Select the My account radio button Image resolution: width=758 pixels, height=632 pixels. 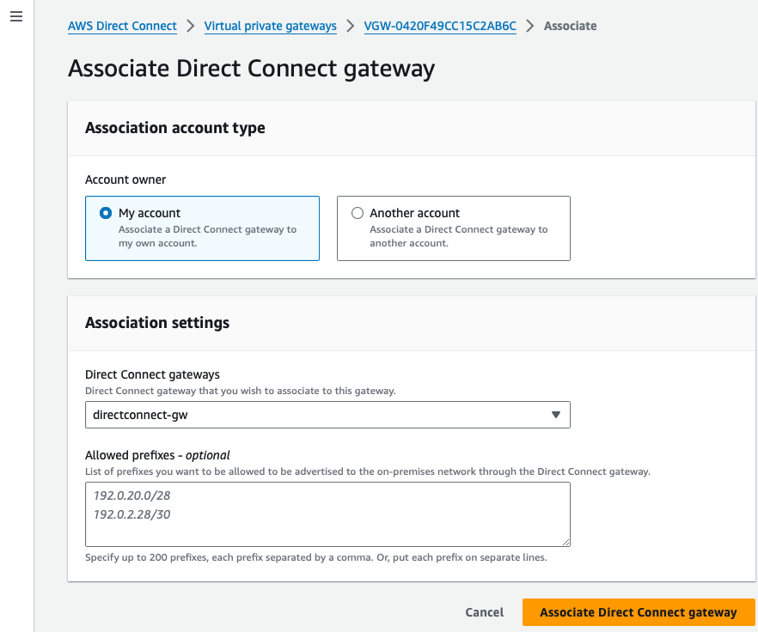pos(106,213)
